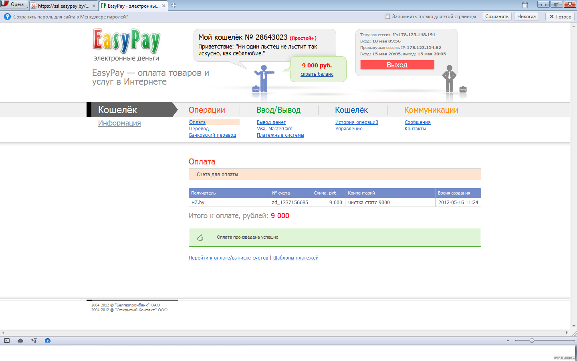Select the blue Кошелёк menu heading
This screenshot has width=577, height=361.
(351, 110)
